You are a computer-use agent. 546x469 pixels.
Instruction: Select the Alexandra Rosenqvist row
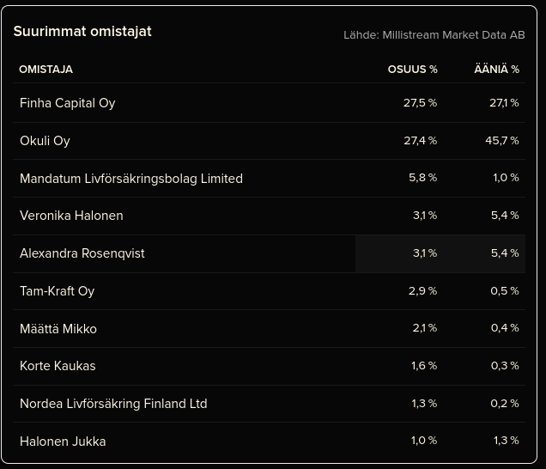tap(82, 253)
